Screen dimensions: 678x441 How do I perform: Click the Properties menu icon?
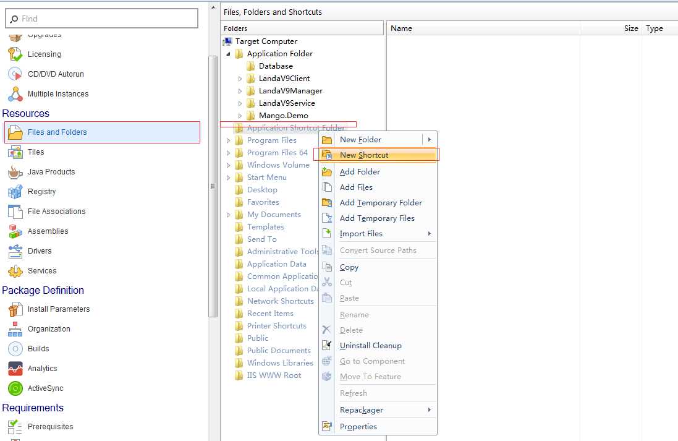pos(327,426)
